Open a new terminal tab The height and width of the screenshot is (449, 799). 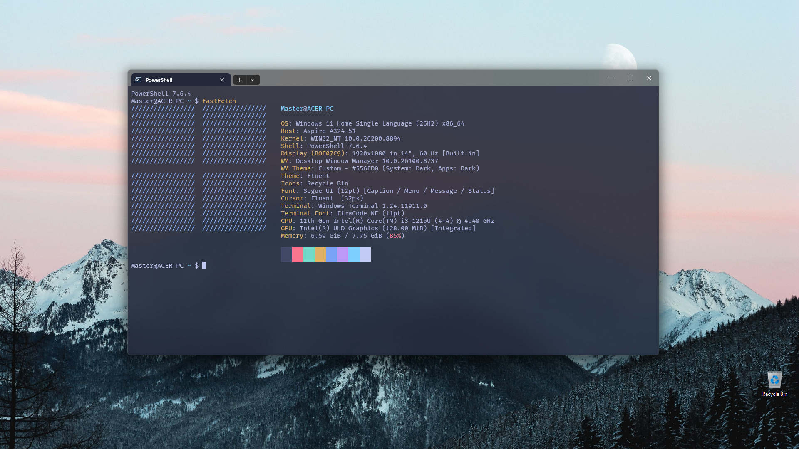tap(240, 80)
